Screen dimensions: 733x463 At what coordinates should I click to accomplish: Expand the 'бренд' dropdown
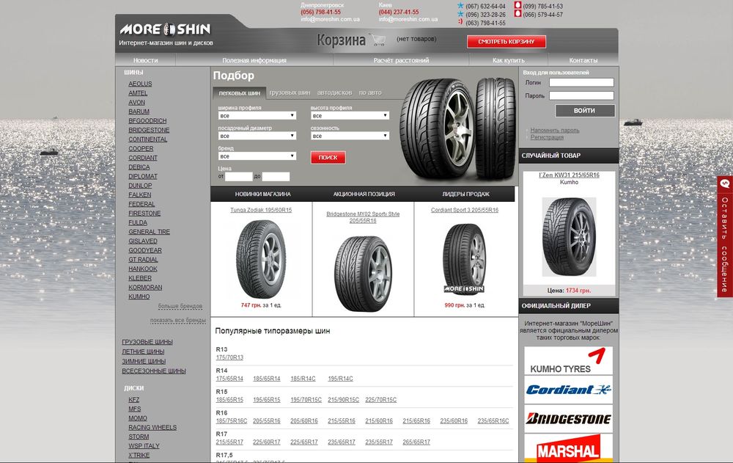257,156
